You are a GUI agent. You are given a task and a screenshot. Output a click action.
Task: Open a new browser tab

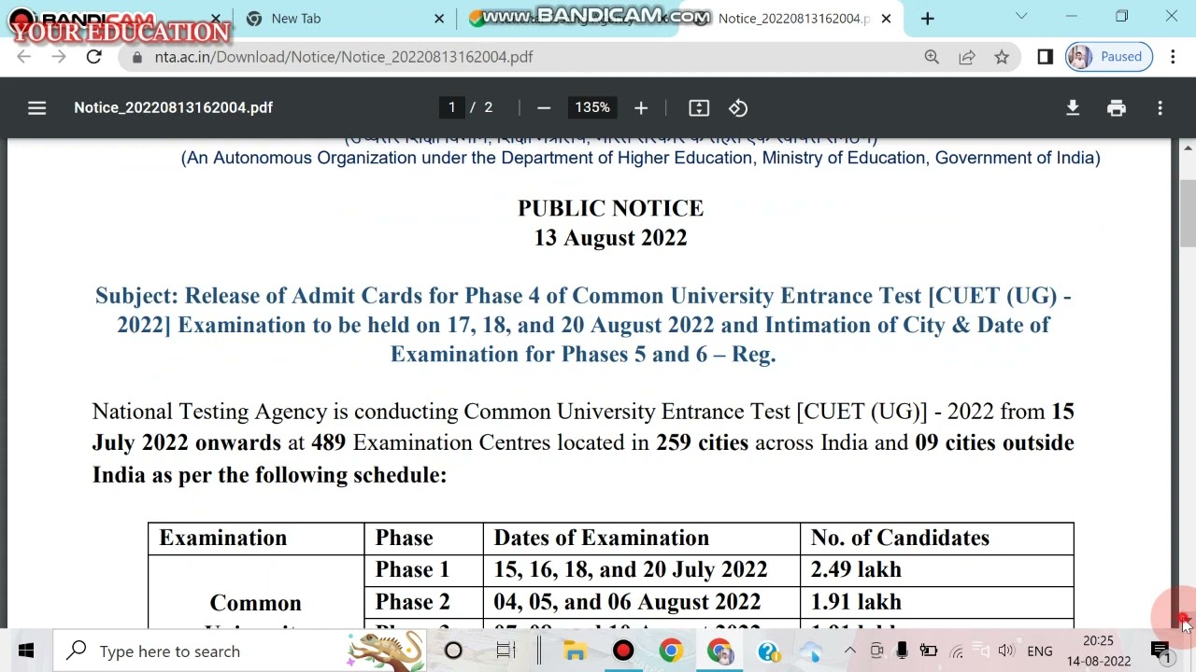coord(927,19)
